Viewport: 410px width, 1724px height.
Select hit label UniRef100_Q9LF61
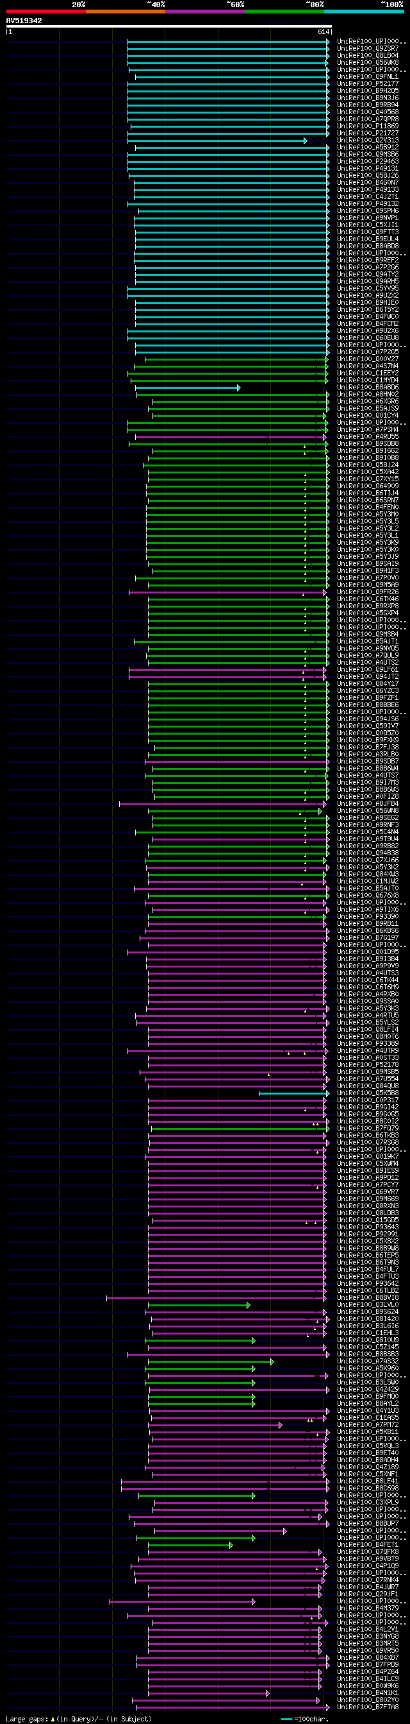368,670
